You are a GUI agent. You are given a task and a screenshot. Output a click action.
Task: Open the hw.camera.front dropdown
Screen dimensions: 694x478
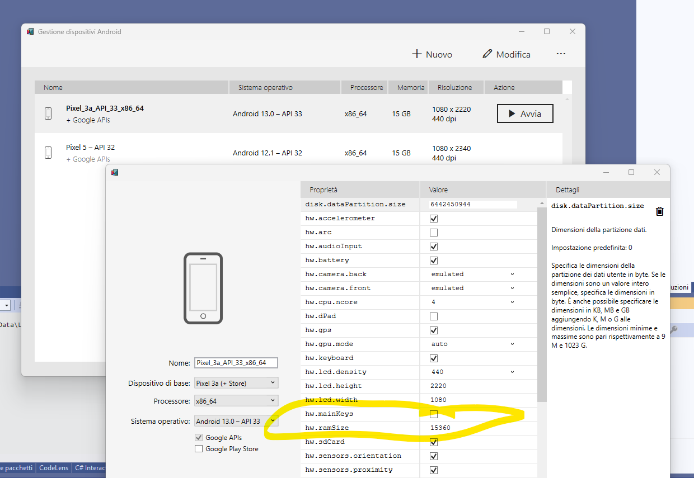point(472,288)
